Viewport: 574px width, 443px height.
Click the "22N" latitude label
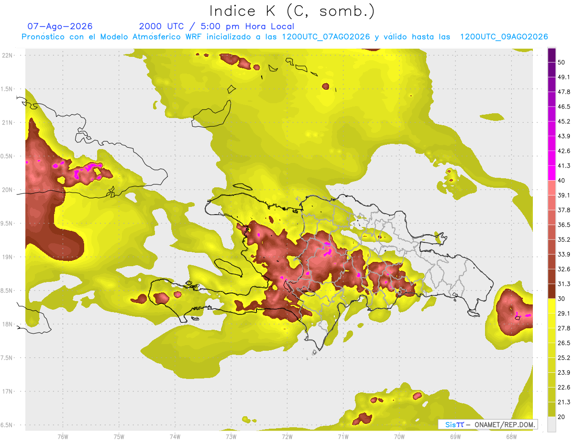tap(7, 55)
